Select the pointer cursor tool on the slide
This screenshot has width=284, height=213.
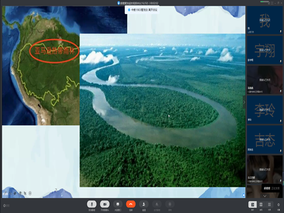(25, 193)
